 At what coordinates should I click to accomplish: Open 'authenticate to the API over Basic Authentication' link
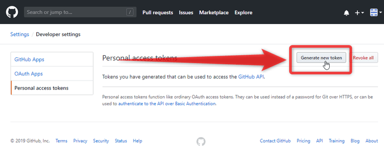pyautogui.click(x=167, y=103)
